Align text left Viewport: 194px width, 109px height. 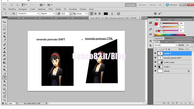92,14
